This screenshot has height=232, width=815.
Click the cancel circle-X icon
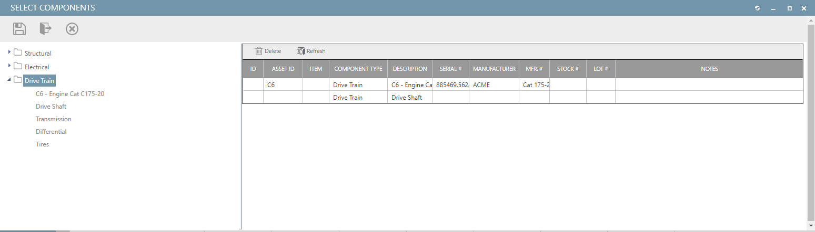tap(72, 29)
